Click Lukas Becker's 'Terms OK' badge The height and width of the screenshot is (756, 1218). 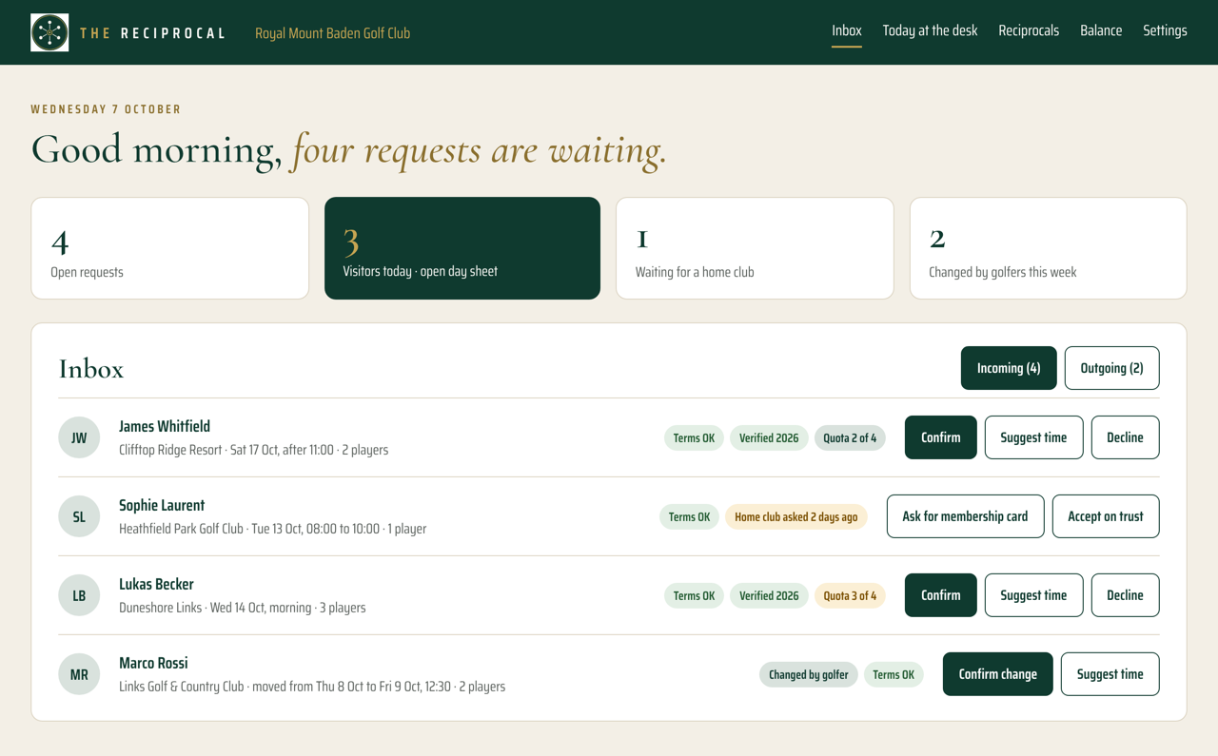tap(694, 595)
